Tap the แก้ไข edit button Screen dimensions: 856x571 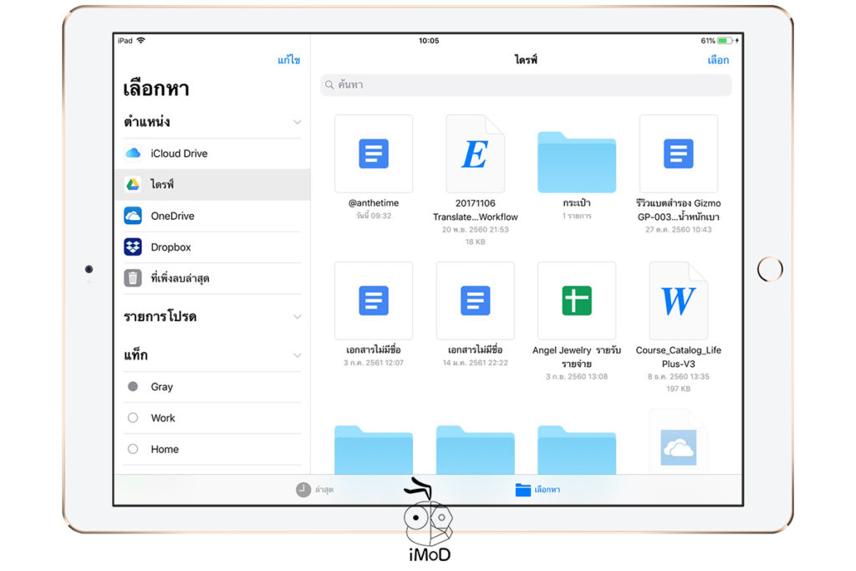pyautogui.click(x=288, y=60)
